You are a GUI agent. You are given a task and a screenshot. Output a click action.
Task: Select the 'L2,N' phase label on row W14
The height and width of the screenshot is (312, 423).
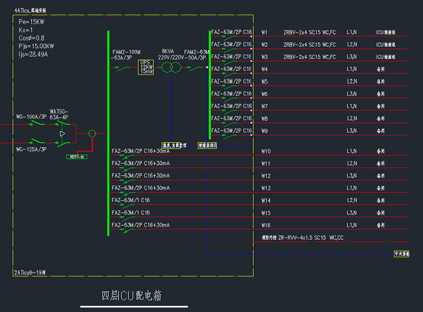point(351,200)
